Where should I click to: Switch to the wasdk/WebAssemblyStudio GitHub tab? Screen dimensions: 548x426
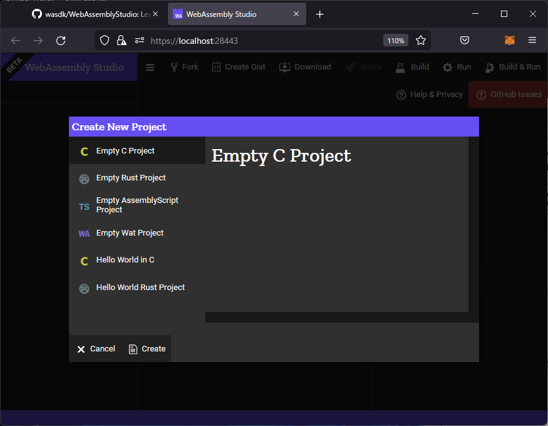click(94, 14)
